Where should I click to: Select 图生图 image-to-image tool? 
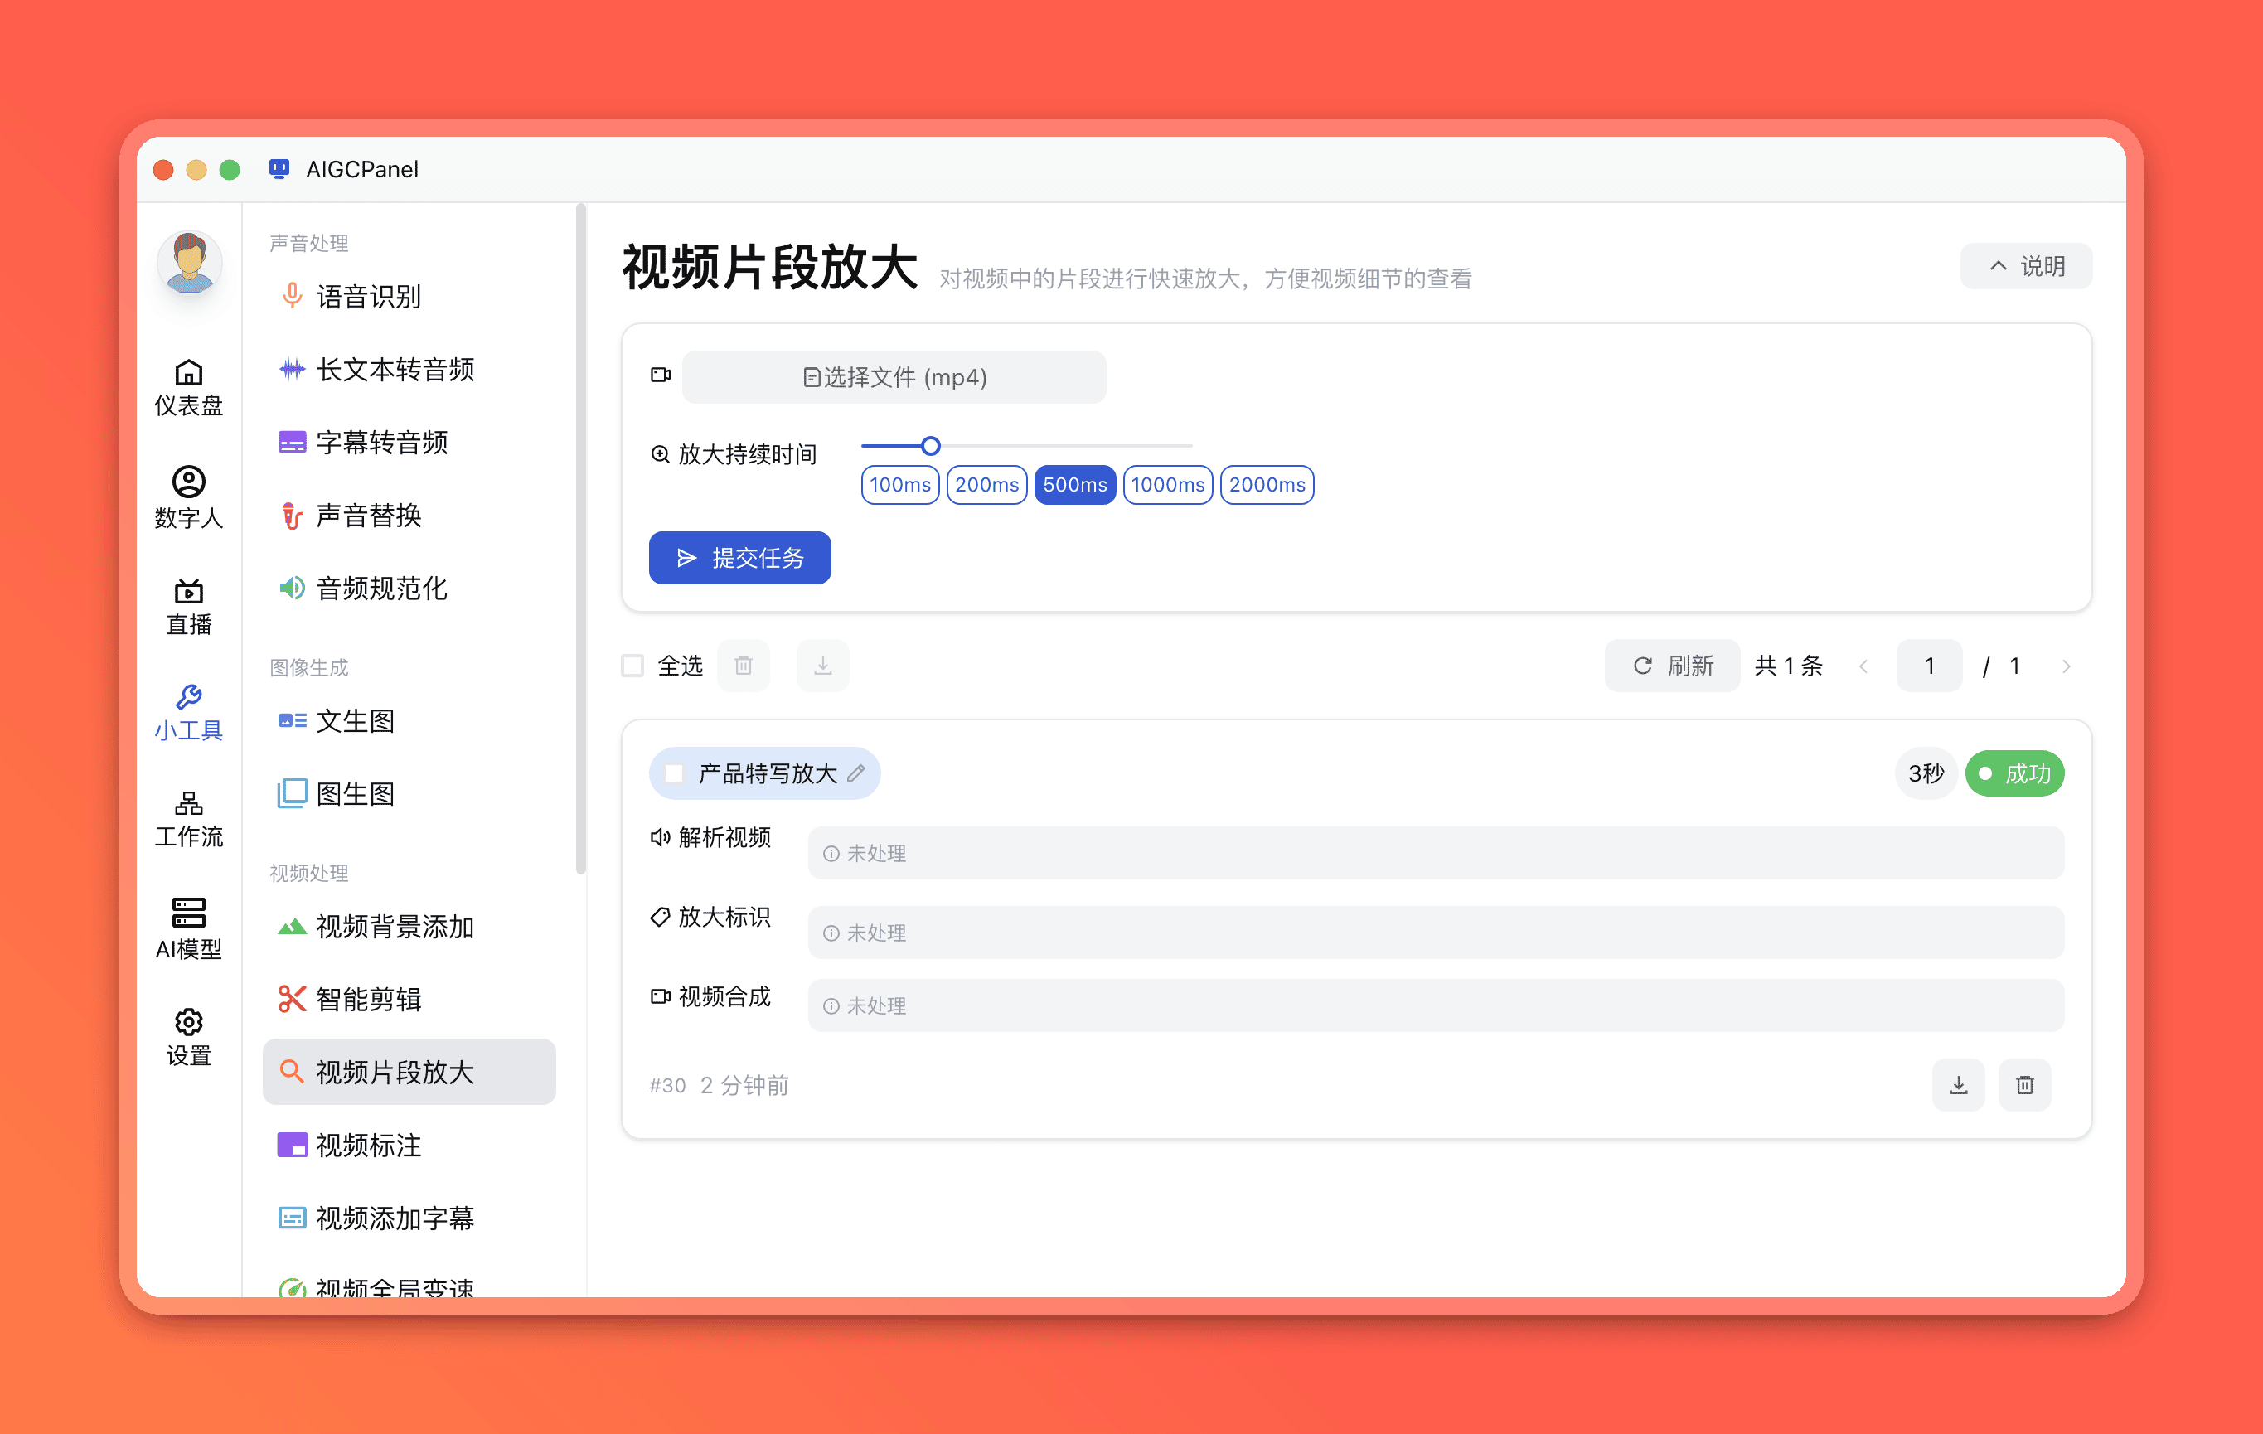pyautogui.click(x=409, y=794)
